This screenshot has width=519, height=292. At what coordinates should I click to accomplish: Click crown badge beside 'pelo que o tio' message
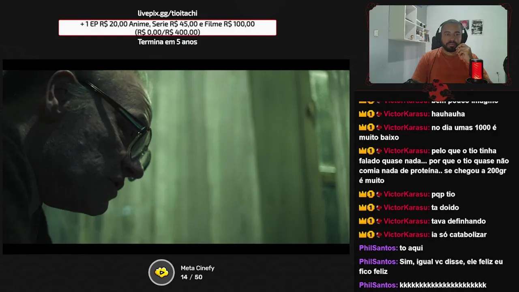[x=362, y=151]
